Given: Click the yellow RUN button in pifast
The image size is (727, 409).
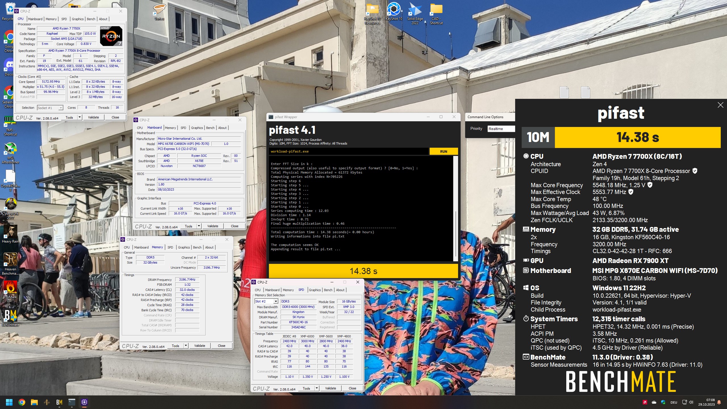Looking at the screenshot, I should 444,151.
